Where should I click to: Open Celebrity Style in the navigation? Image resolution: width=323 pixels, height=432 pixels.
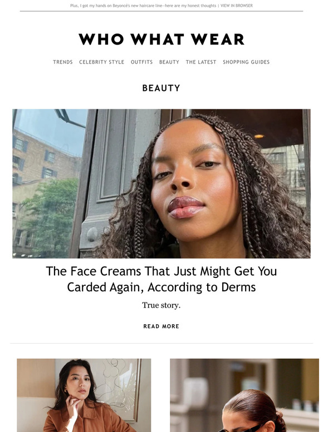(102, 62)
